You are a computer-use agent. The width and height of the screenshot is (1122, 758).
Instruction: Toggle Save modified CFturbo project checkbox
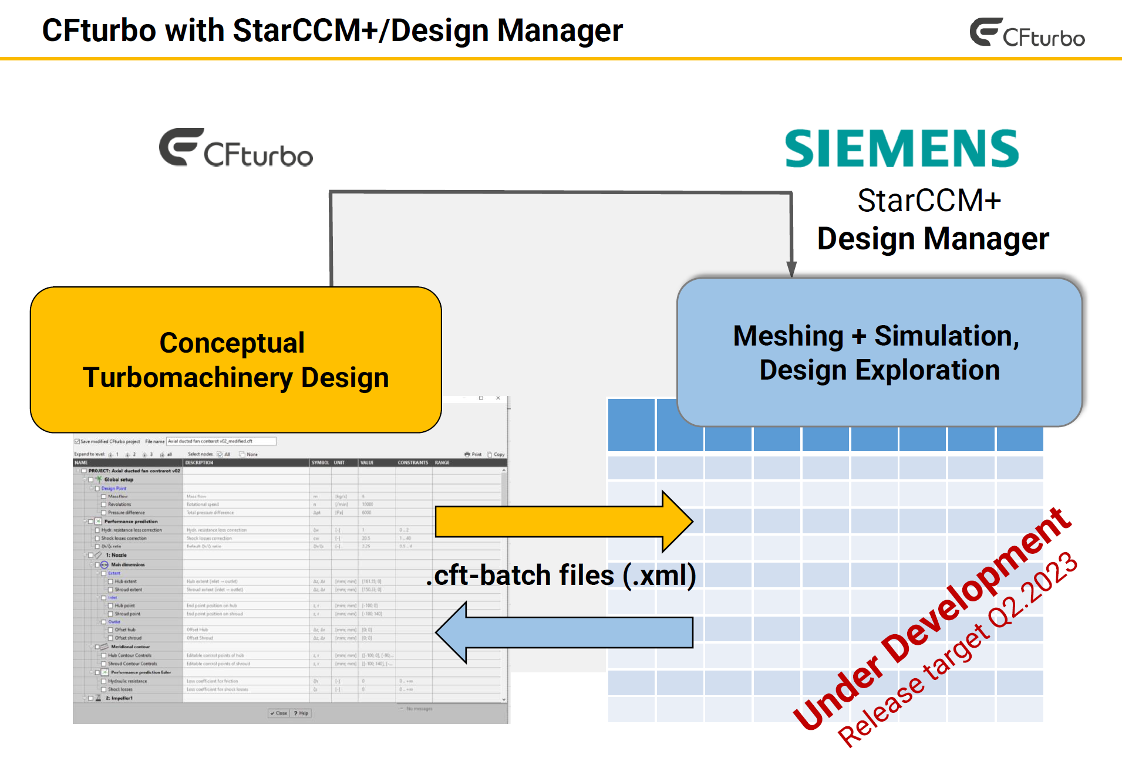(77, 441)
